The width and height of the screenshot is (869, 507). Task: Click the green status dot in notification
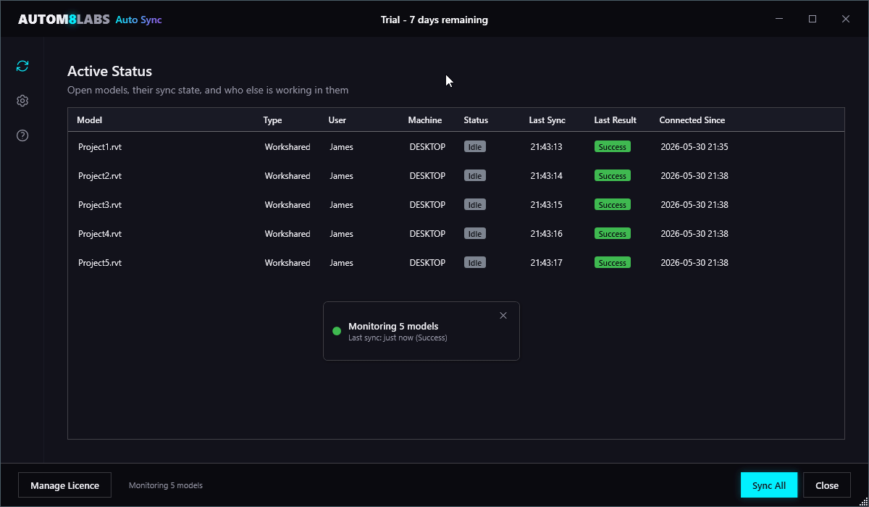pyautogui.click(x=337, y=331)
